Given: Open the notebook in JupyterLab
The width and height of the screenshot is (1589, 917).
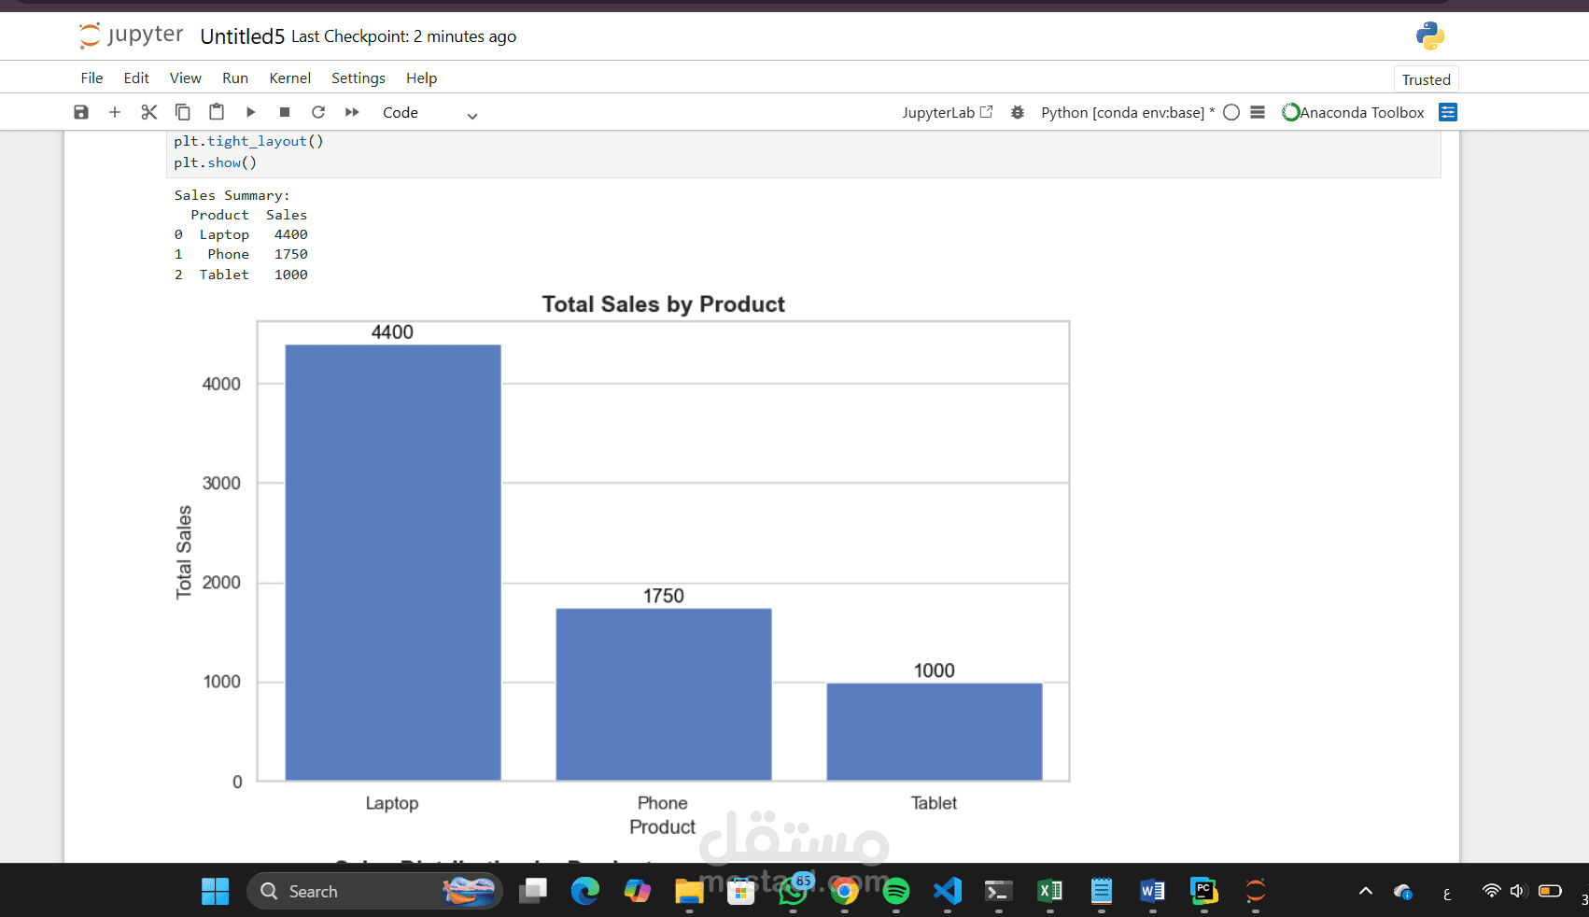Looking at the screenshot, I should coord(946,111).
